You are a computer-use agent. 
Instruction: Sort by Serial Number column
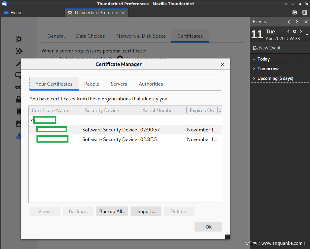pos(163,110)
